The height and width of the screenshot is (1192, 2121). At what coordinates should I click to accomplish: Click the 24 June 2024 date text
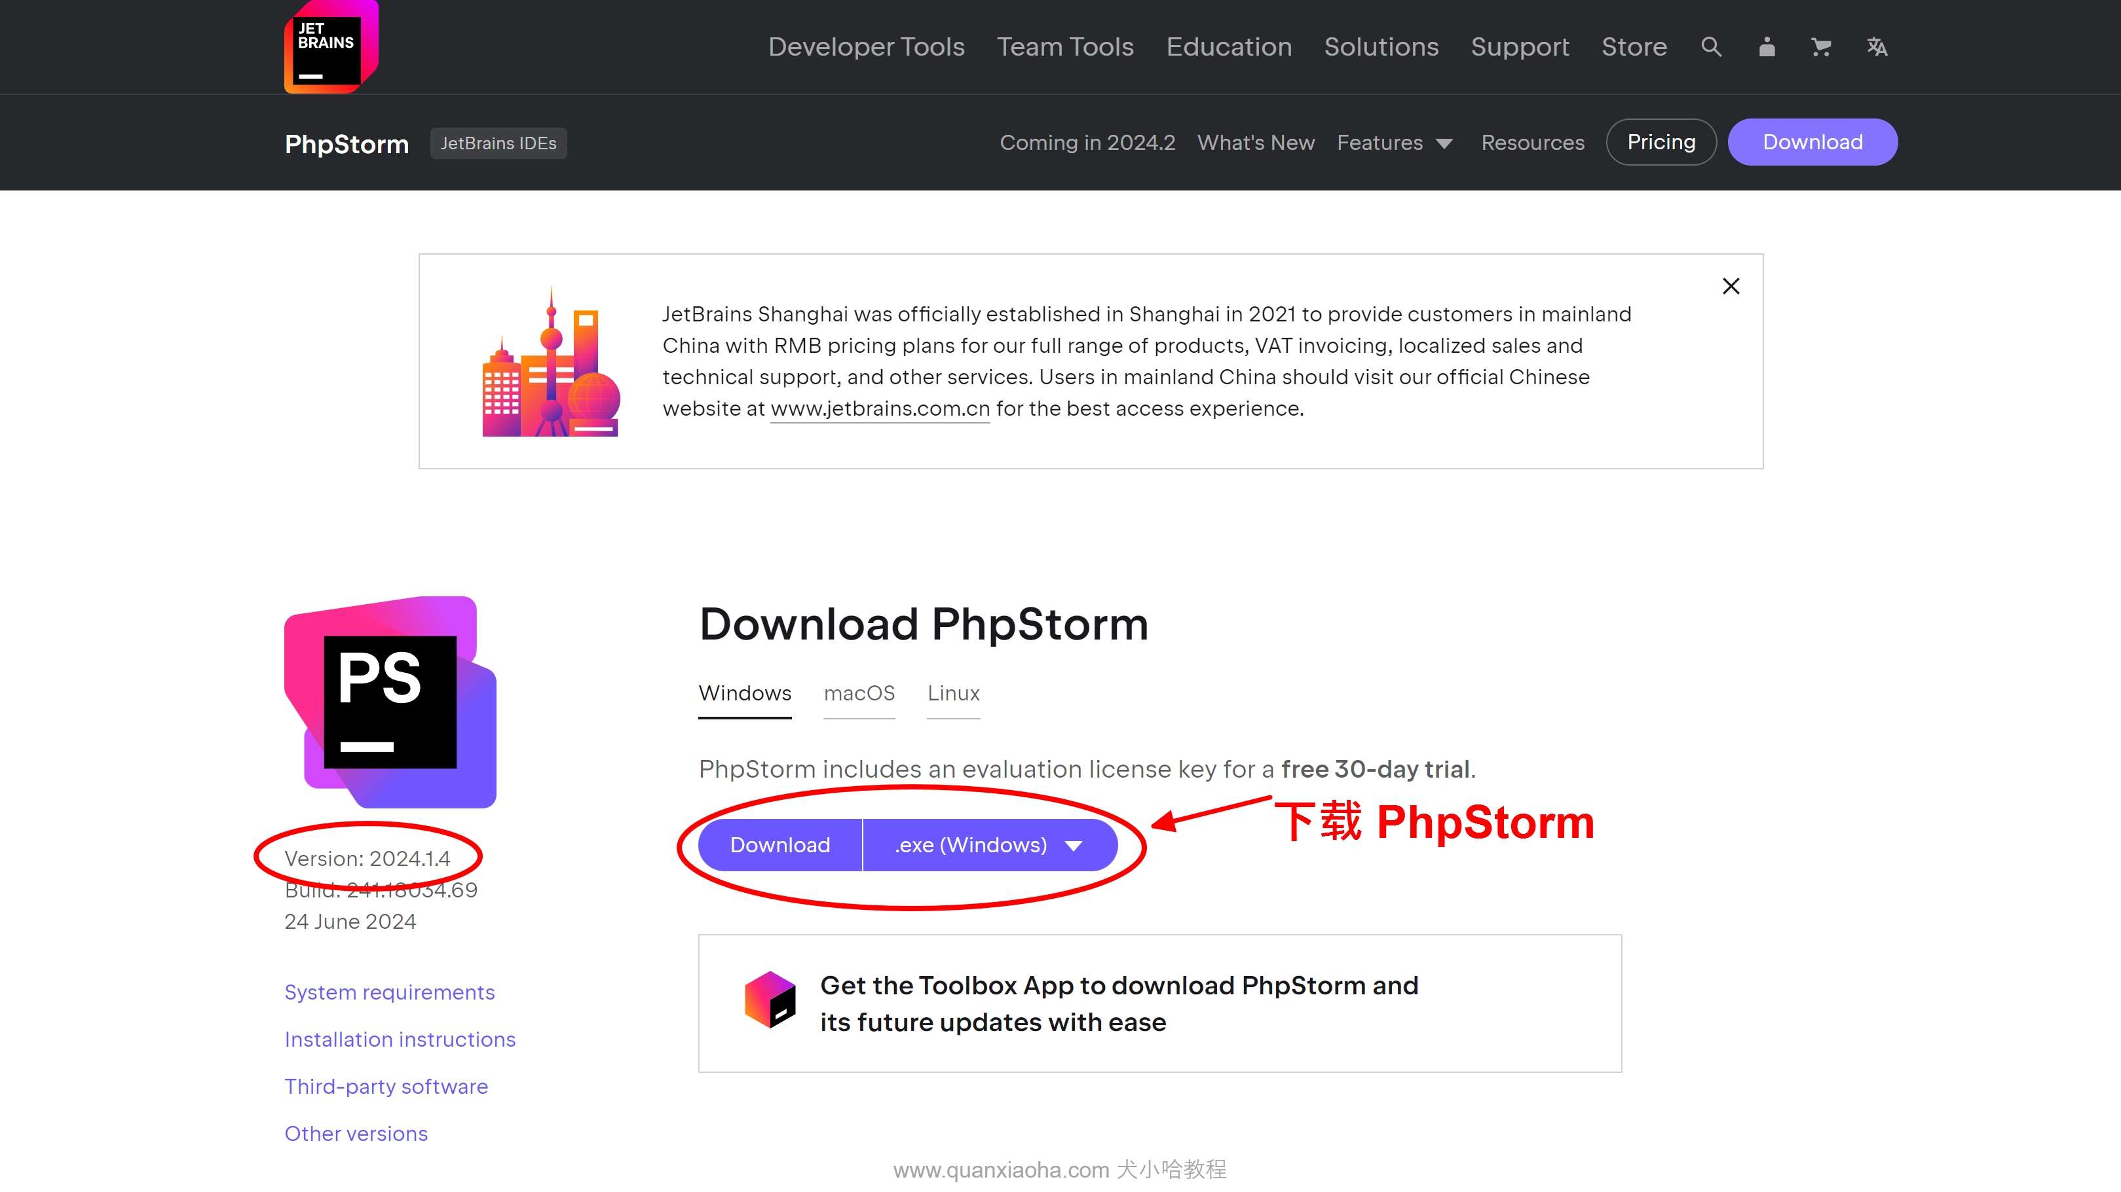tap(350, 922)
